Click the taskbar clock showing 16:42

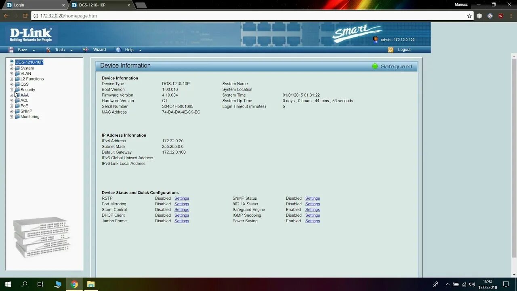click(x=488, y=281)
